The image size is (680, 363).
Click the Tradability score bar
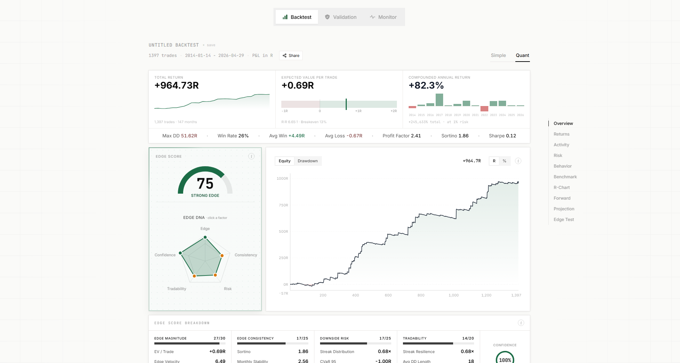(438, 343)
